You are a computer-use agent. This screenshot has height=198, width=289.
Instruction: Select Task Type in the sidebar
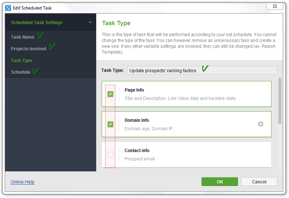coord(22,61)
